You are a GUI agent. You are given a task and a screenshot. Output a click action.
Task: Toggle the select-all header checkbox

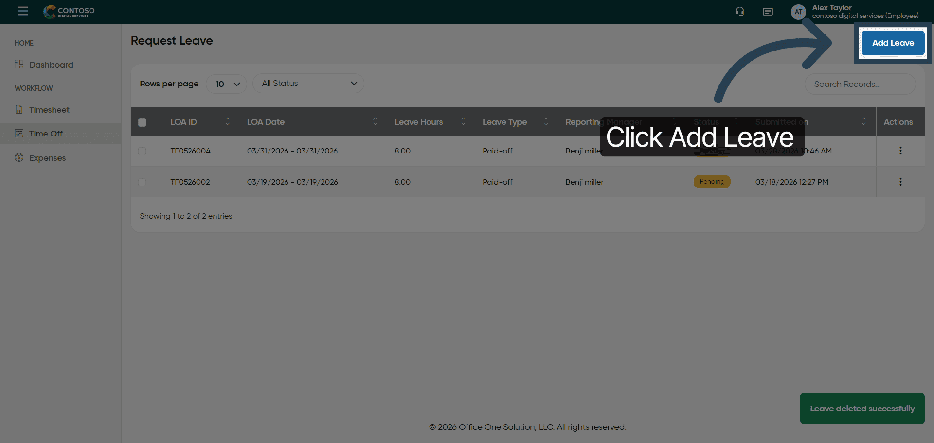click(142, 122)
